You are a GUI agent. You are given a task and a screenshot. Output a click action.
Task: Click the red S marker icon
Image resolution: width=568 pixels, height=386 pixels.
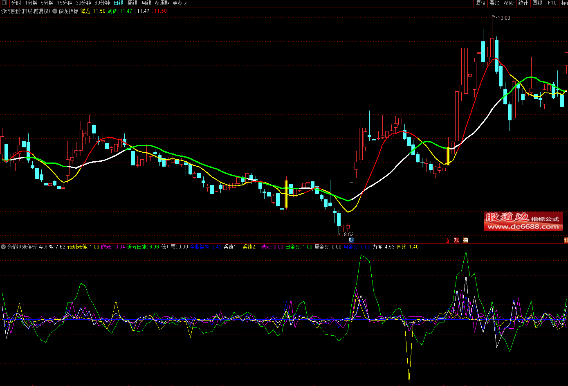tap(447, 240)
